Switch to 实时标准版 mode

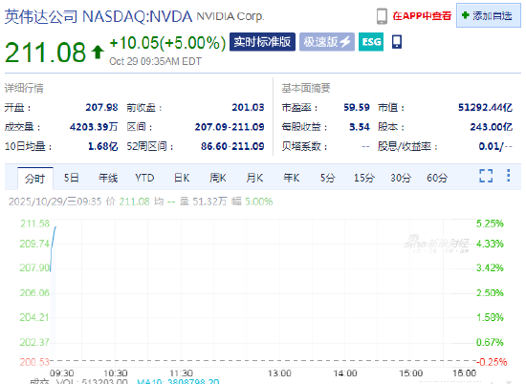coord(262,42)
